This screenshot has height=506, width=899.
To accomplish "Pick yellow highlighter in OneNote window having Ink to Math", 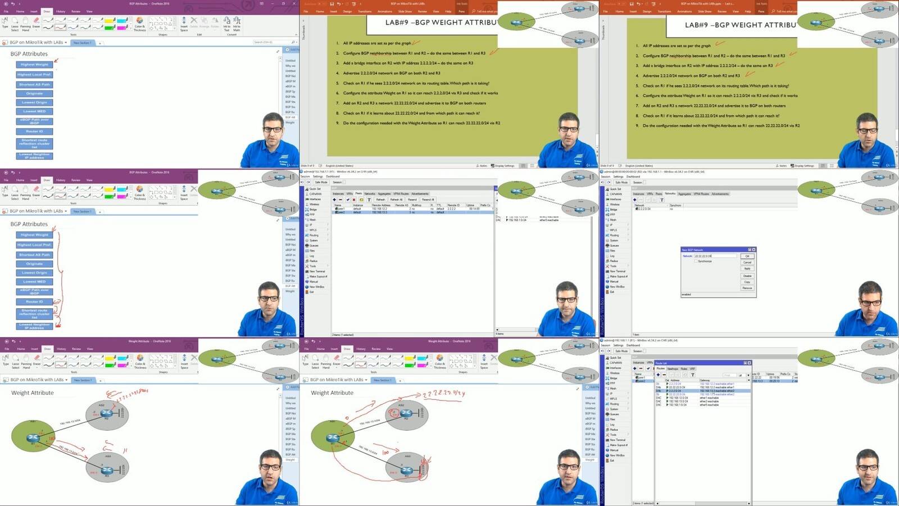I will click(x=110, y=20).
